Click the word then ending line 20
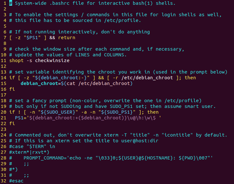234x184 pixels. (153, 112)
